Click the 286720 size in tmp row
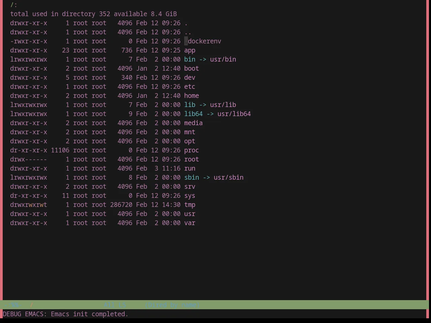Screen dimensions: 431x323 coord(121,205)
